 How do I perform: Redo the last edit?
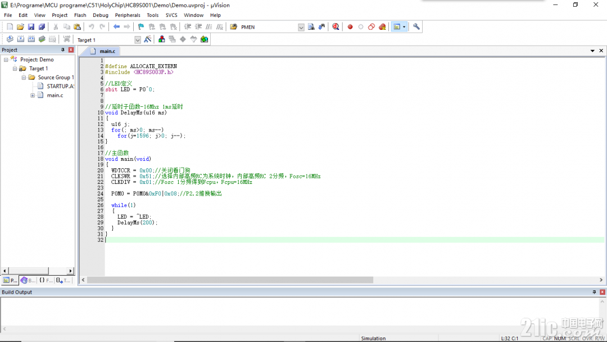(102, 27)
